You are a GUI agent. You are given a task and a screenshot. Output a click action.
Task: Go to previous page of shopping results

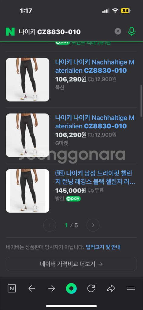pos(49,225)
